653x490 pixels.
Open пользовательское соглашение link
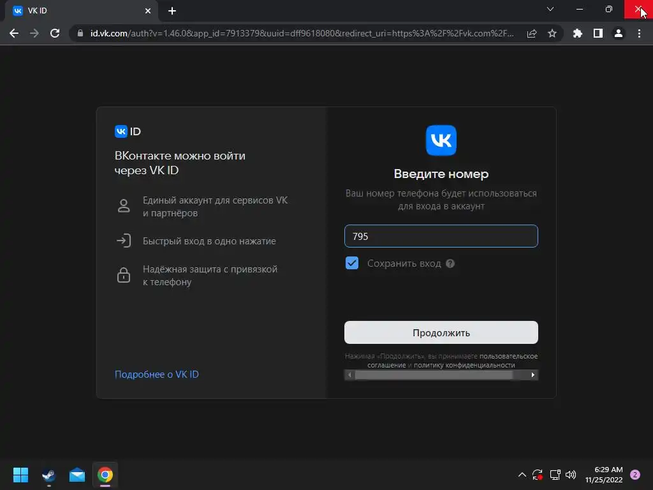coord(508,356)
